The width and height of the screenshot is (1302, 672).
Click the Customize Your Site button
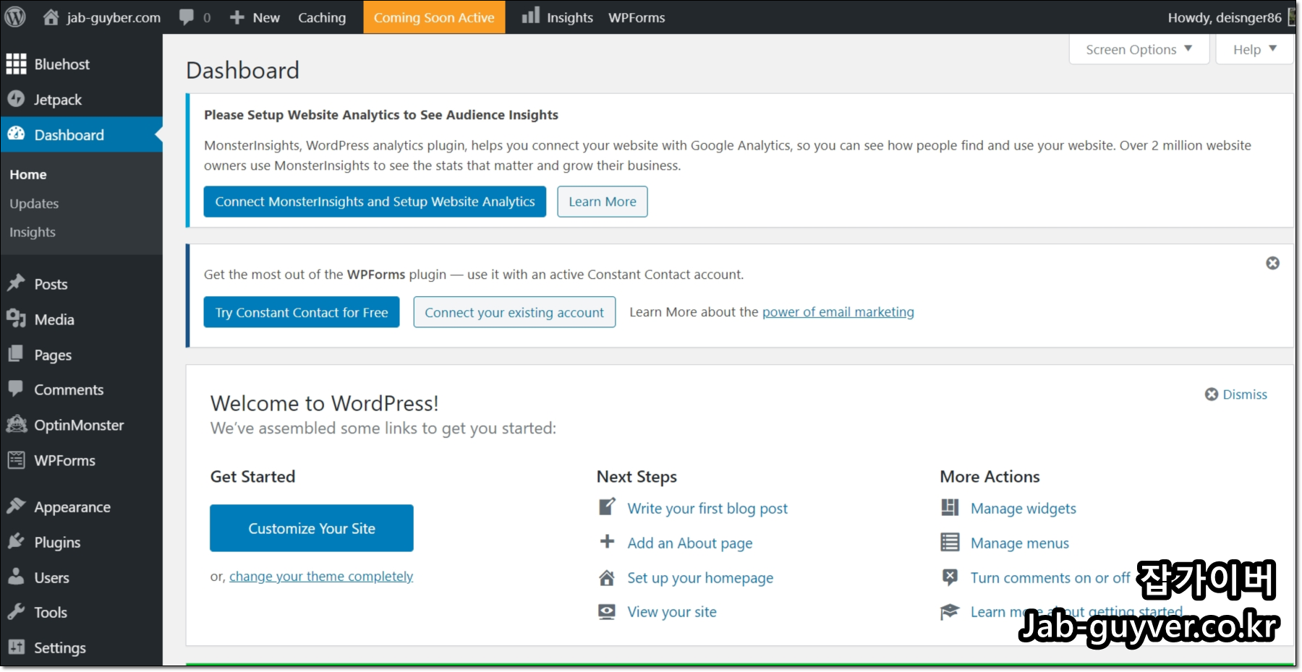coord(312,528)
